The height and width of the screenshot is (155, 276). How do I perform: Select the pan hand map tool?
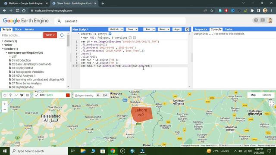coord(5,95)
